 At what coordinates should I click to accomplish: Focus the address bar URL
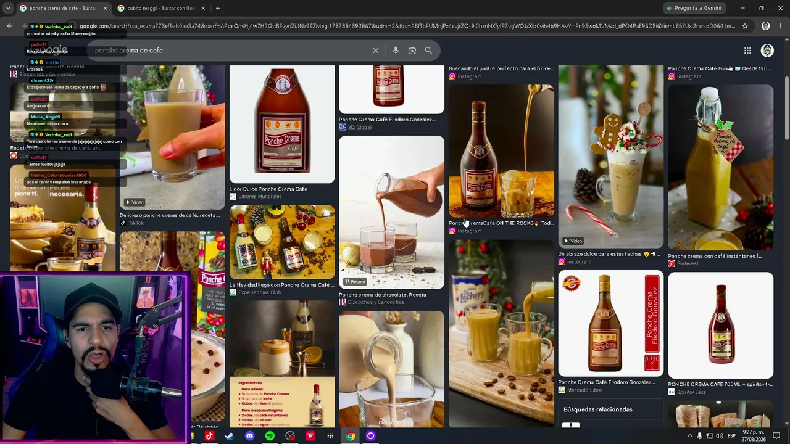(x=407, y=26)
